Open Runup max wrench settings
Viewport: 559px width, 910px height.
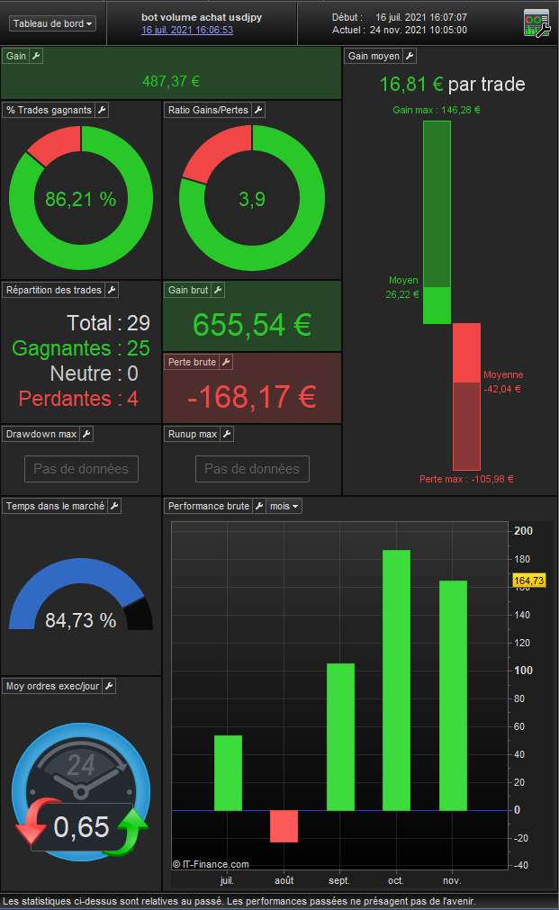click(227, 434)
